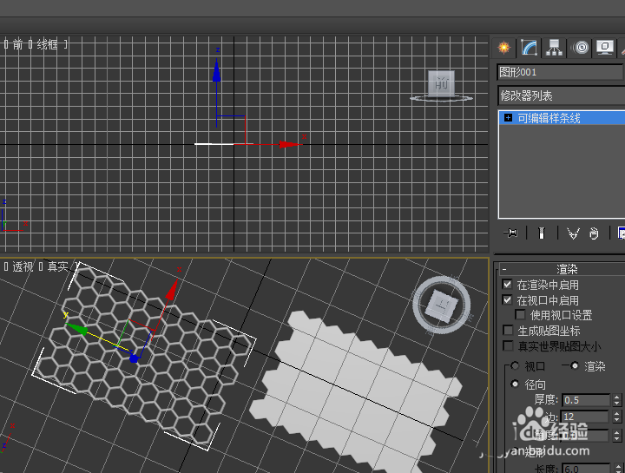The image size is (625, 473).
Task: Enable 生成贴图坐标 checkbox
Action: [508, 331]
